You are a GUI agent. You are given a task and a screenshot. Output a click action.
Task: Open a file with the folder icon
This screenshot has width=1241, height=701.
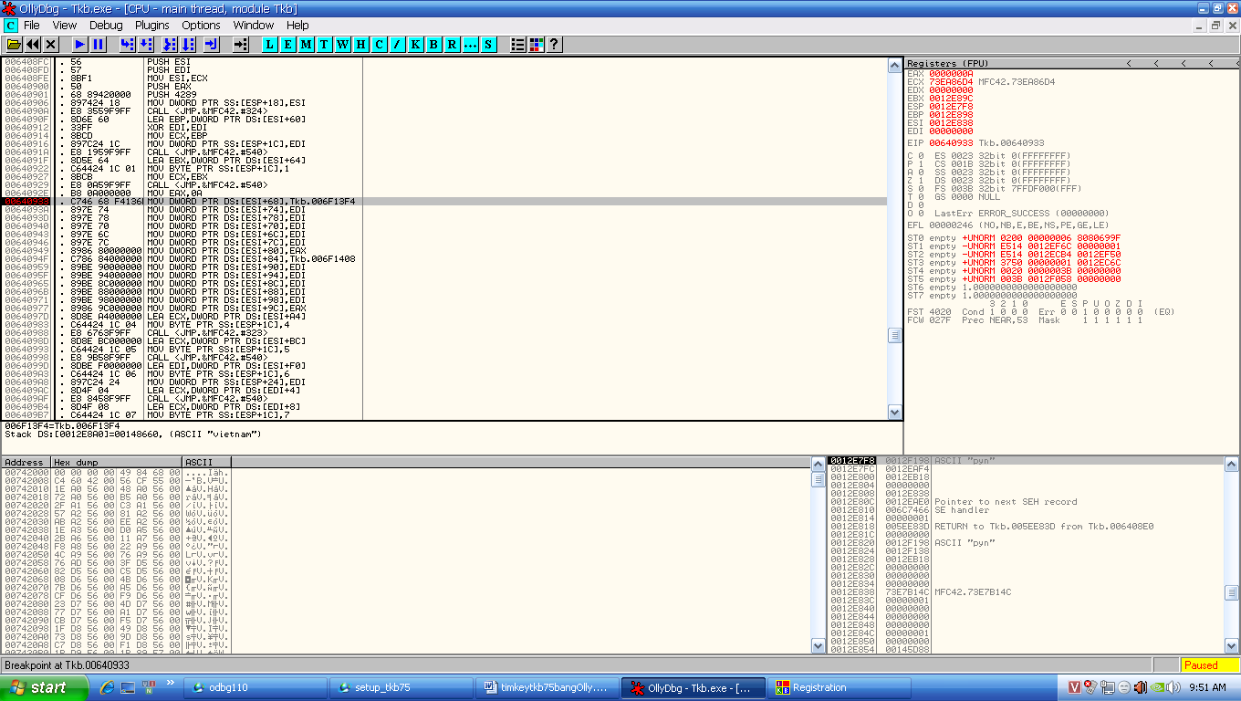click(14, 44)
